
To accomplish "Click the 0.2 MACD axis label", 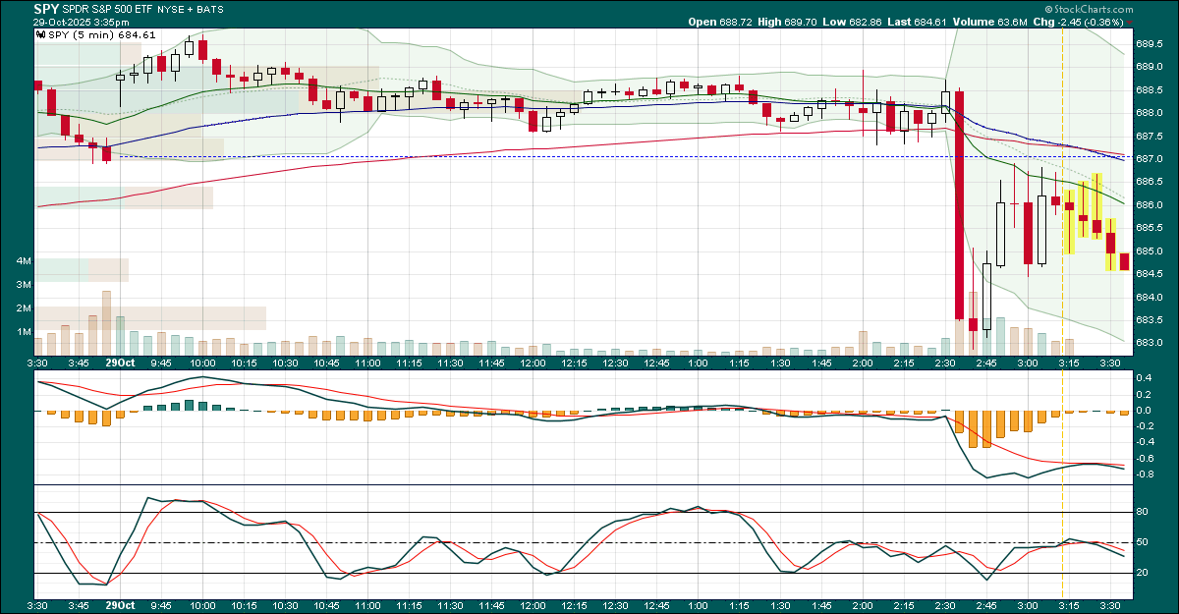I will 1144,394.
